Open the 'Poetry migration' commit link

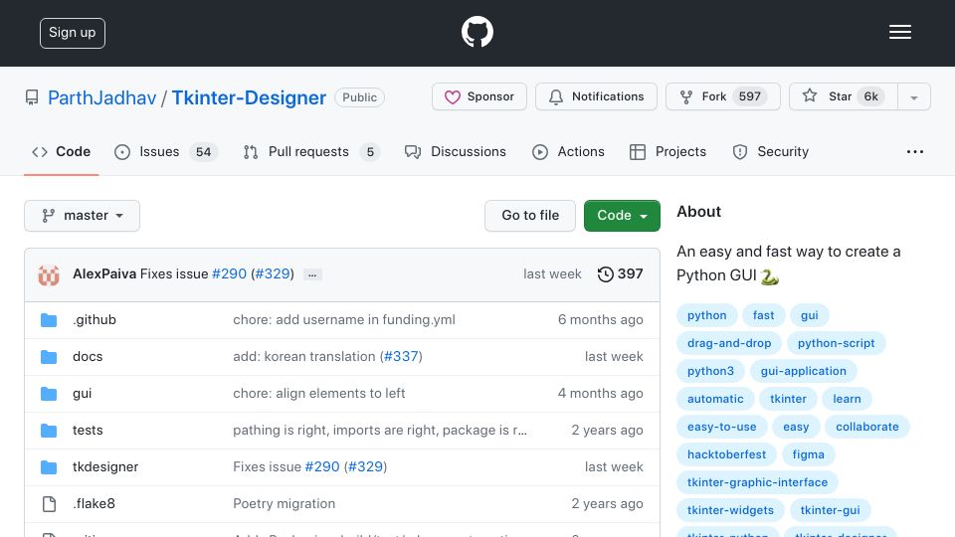coord(284,503)
